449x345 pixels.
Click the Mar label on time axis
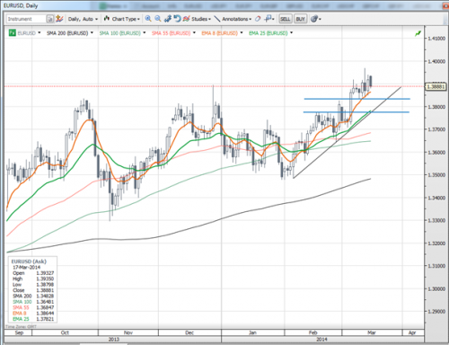click(372, 332)
